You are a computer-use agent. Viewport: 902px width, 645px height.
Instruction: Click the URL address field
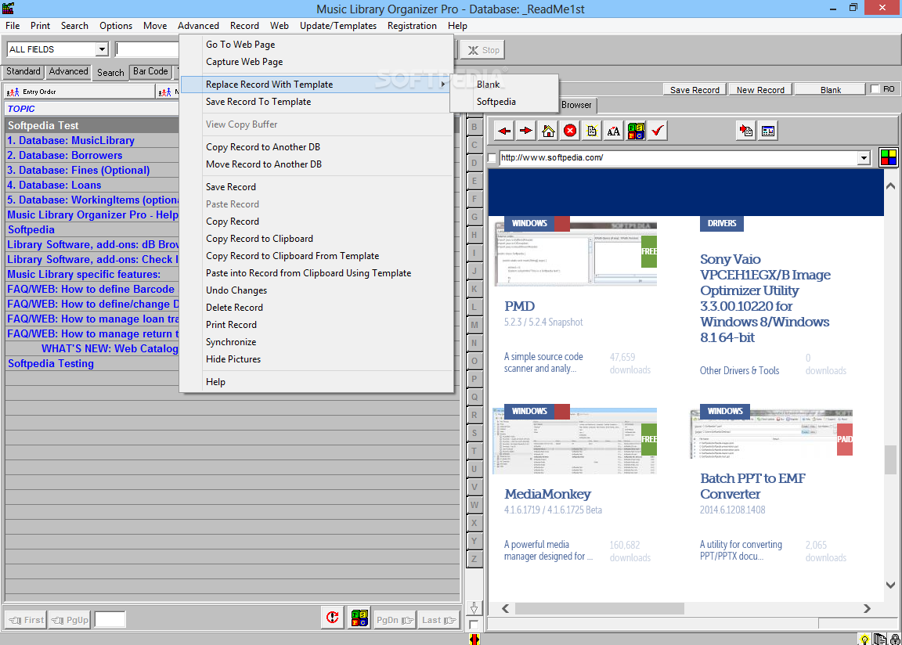click(x=678, y=158)
